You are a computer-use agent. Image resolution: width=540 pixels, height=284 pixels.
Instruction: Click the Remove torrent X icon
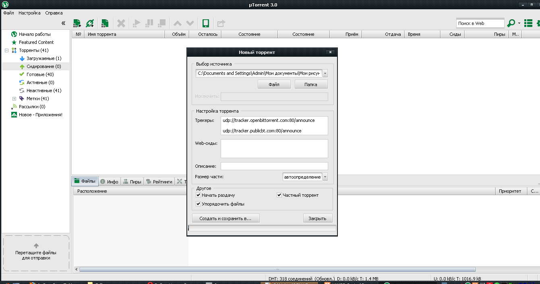tap(121, 23)
